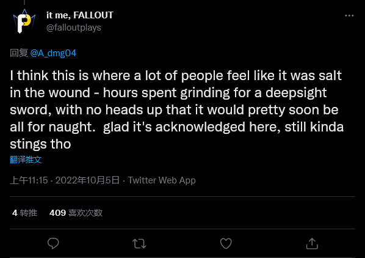Click the 2022年10月5日 date text

click(87, 180)
